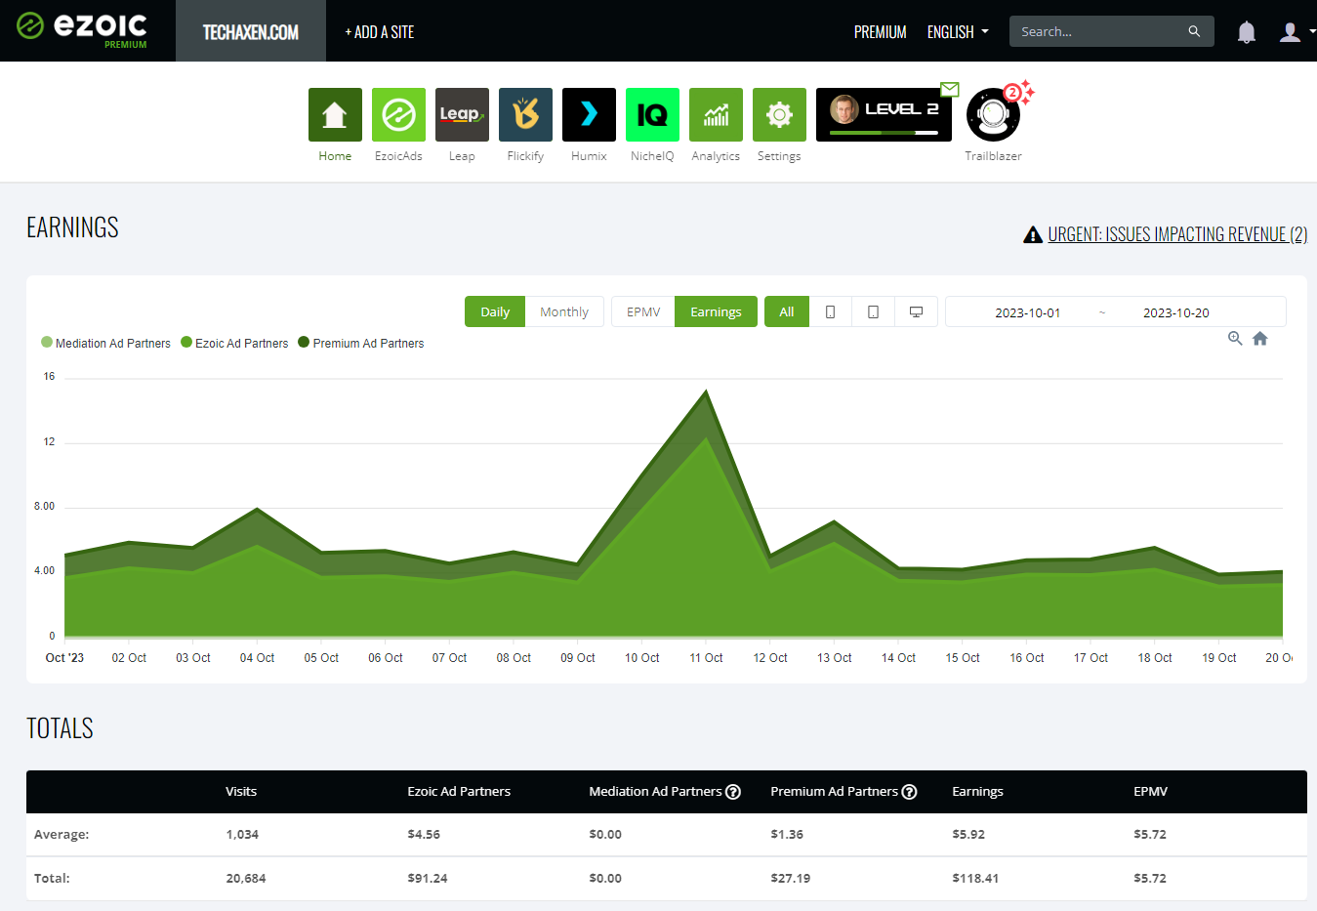Open the NicheIQ app icon
Screen dimensions: 1317x911
(652, 114)
